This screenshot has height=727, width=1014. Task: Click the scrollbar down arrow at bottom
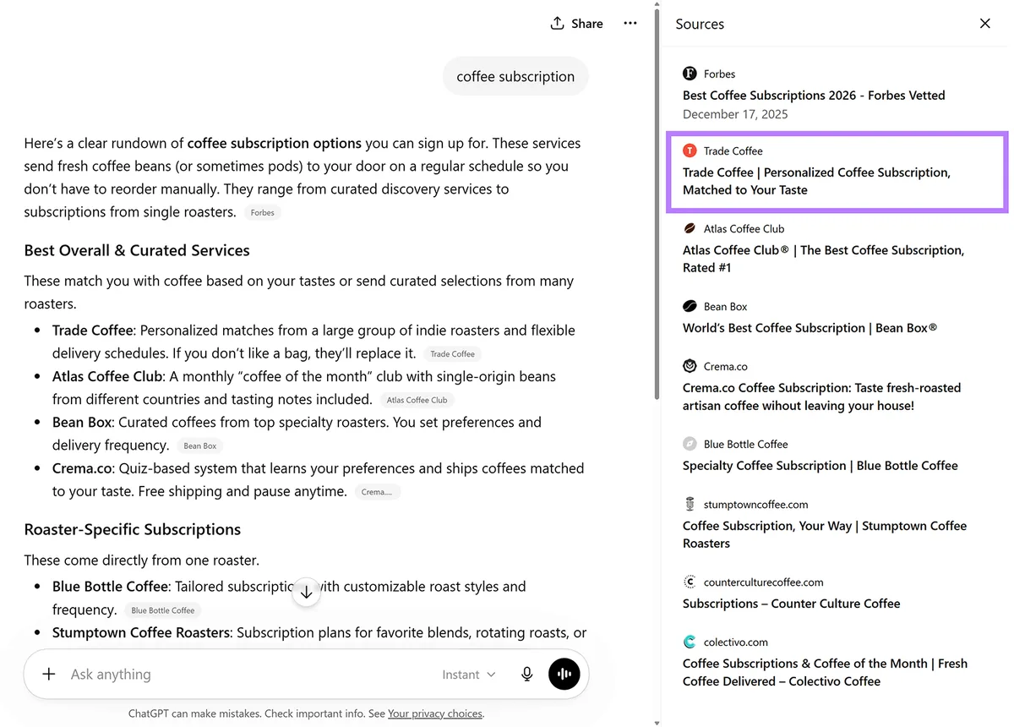pyautogui.click(x=657, y=723)
